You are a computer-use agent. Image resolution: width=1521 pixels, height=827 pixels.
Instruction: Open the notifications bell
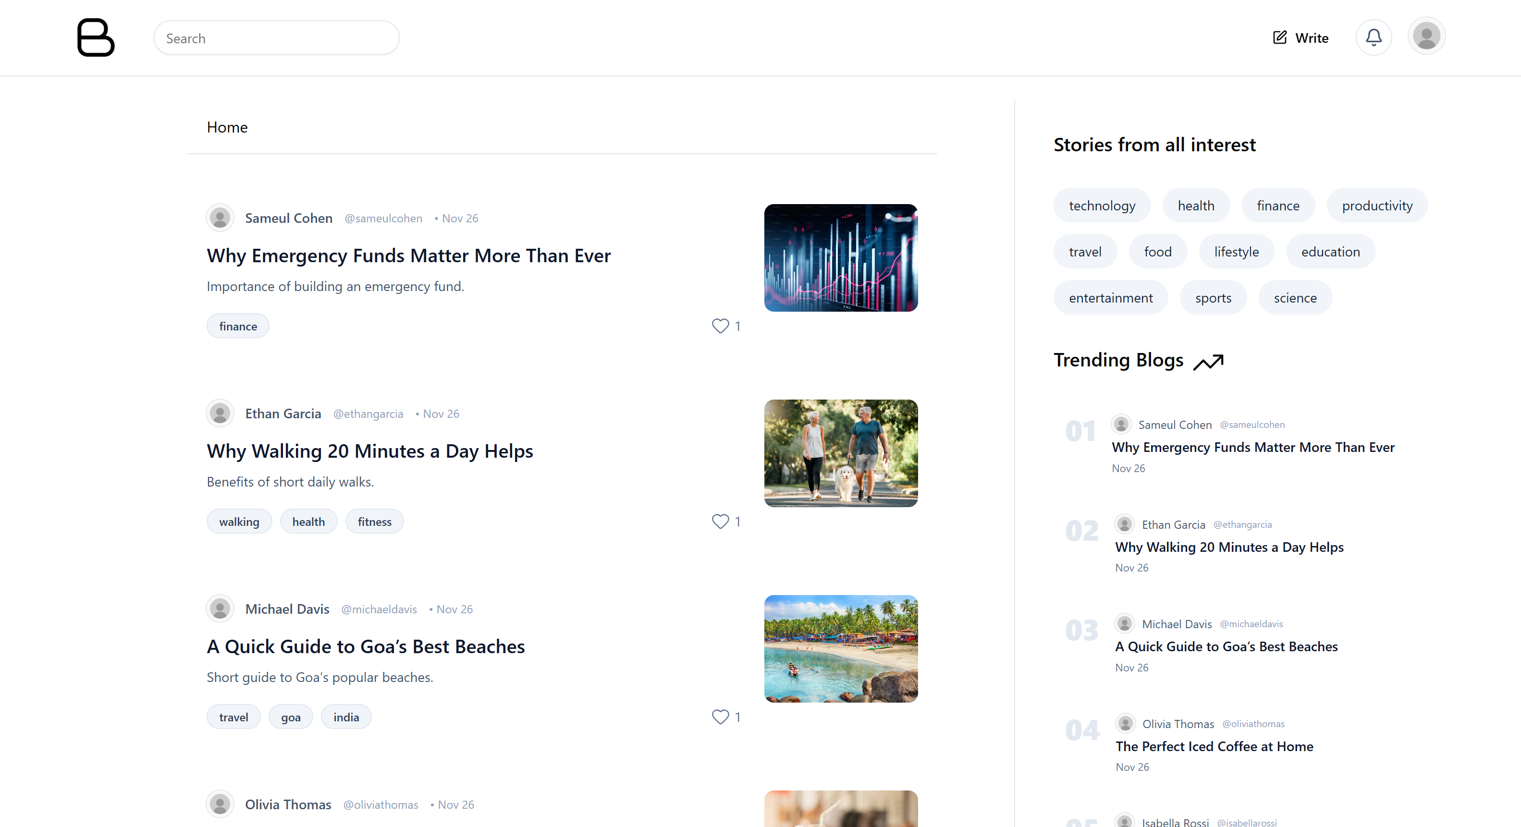[1374, 38]
